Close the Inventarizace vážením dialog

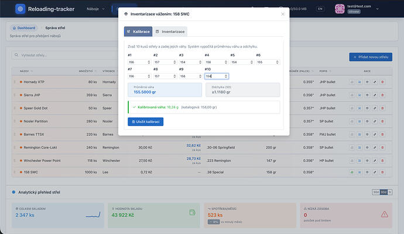click(x=282, y=13)
